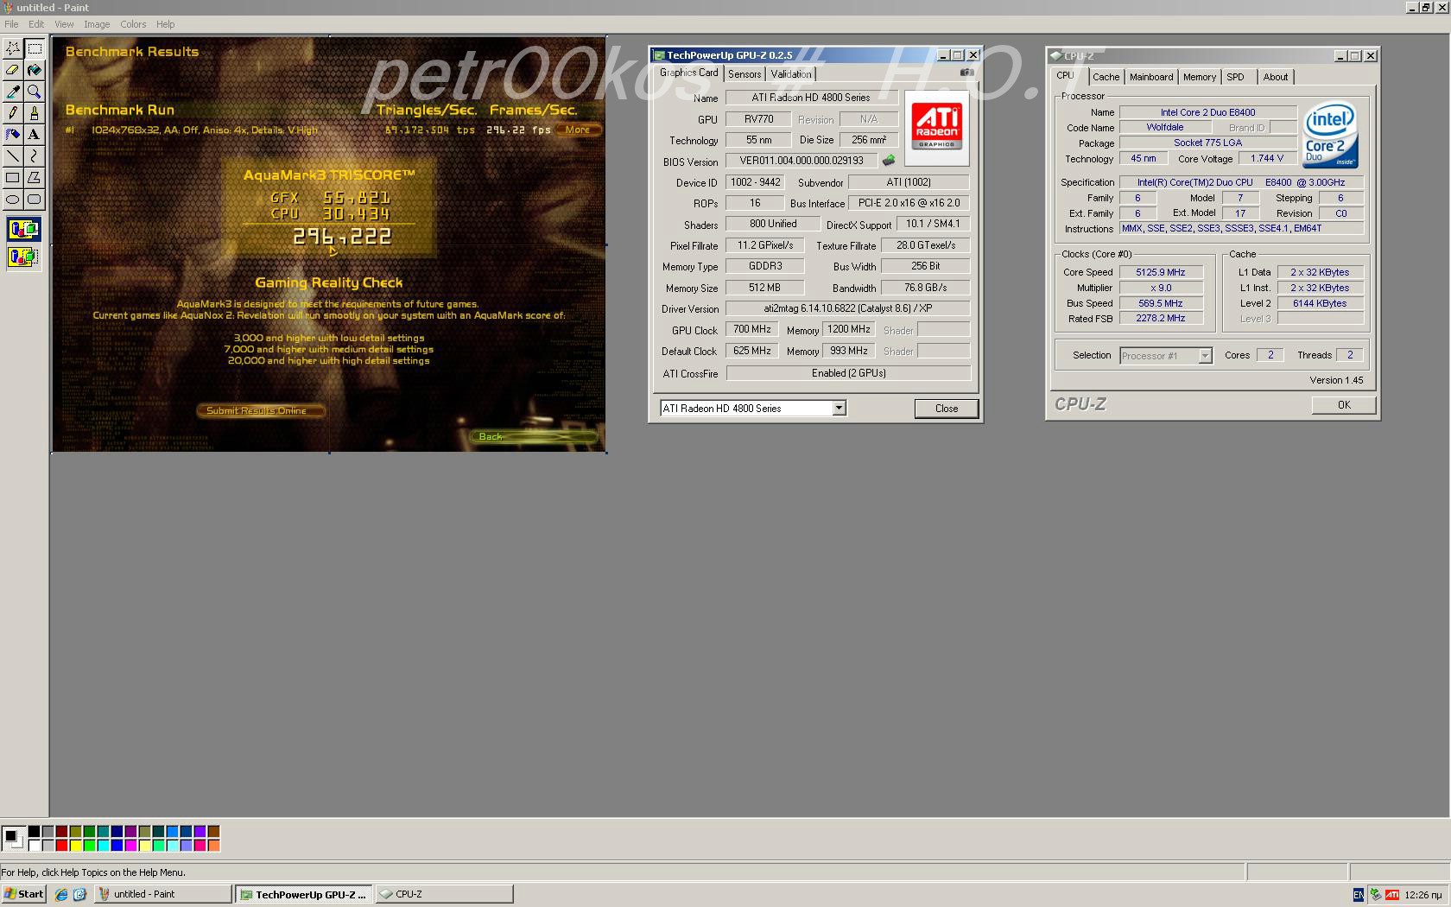The width and height of the screenshot is (1451, 907).
Task: Click the ATI Catalyst tray icon
Action: point(1392,895)
